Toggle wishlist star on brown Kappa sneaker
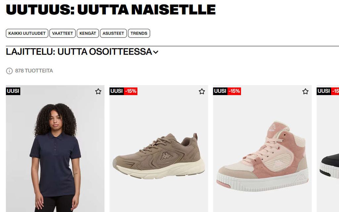 (x=202, y=91)
